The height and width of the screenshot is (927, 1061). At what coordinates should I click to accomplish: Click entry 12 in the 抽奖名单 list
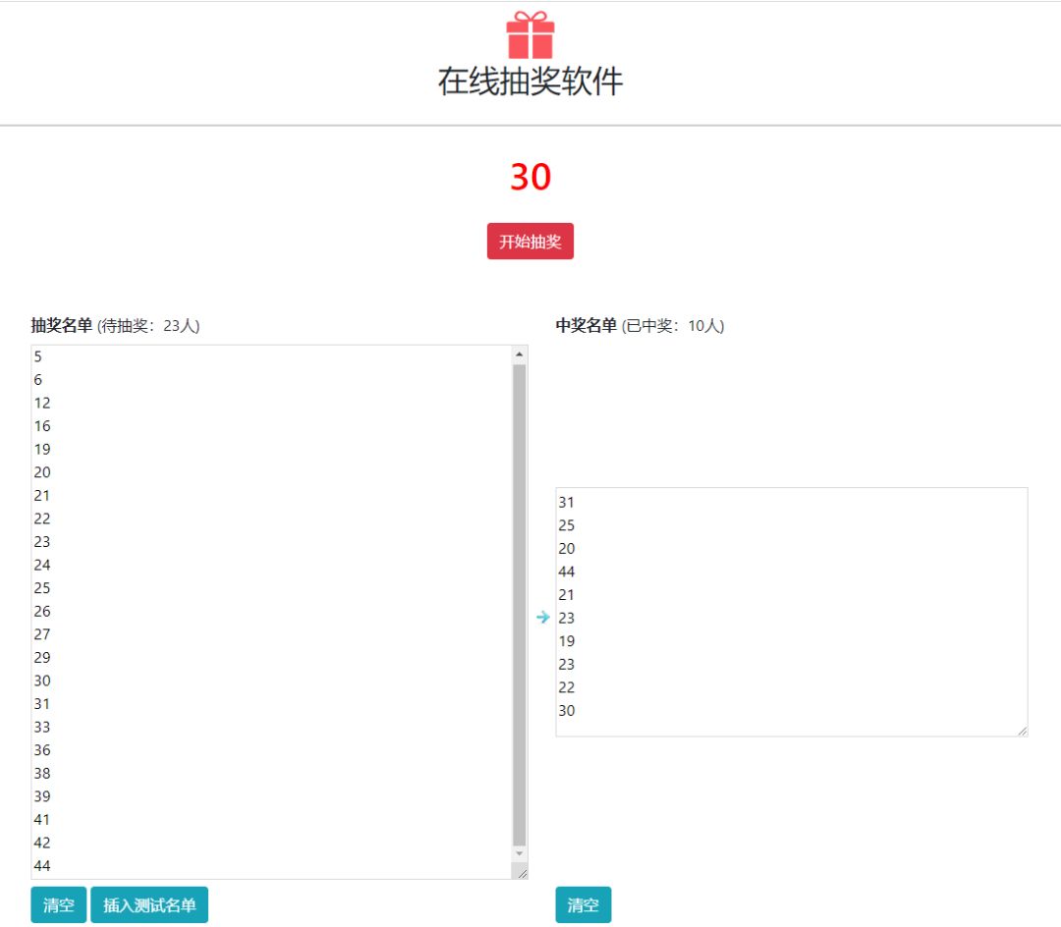(x=42, y=403)
